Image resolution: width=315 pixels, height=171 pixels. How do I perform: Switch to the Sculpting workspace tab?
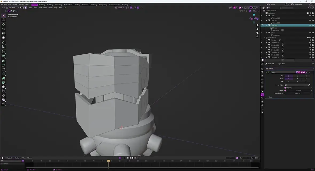(50, 5)
